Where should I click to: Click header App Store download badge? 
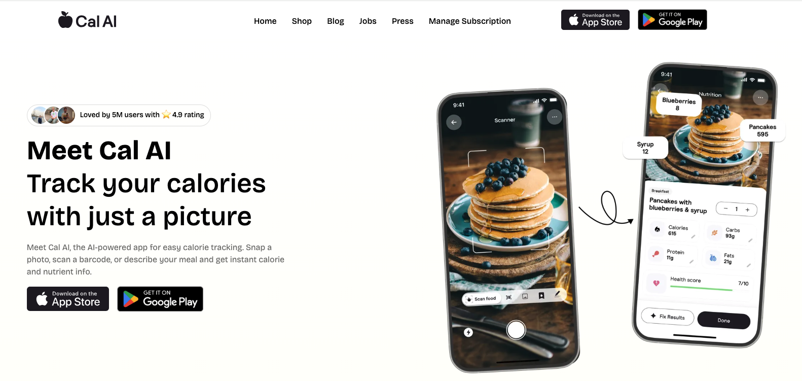(595, 20)
